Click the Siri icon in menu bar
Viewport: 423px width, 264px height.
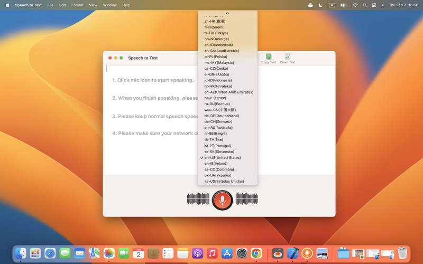click(x=382, y=5)
